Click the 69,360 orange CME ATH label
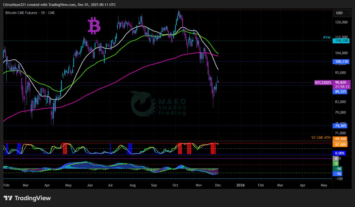Image resolution: width=355 pixels, height=207 pixels. tap(340, 139)
